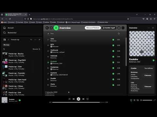Open the GOOGLE bookmarks folder
The height and width of the screenshot is (117, 157).
tap(11, 22)
